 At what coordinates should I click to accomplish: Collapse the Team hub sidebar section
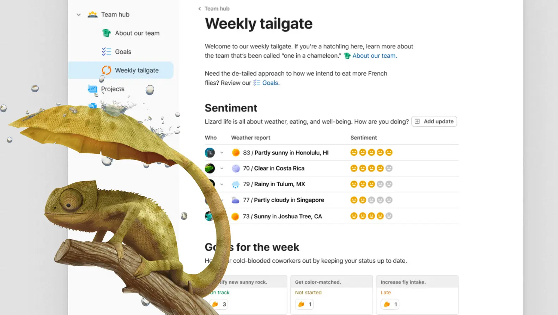pos(79,15)
